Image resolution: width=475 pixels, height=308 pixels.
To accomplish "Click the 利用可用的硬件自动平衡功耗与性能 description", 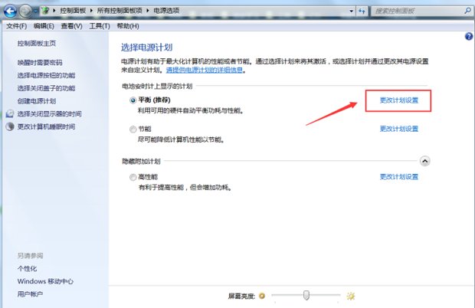I will click(x=192, y=110).
